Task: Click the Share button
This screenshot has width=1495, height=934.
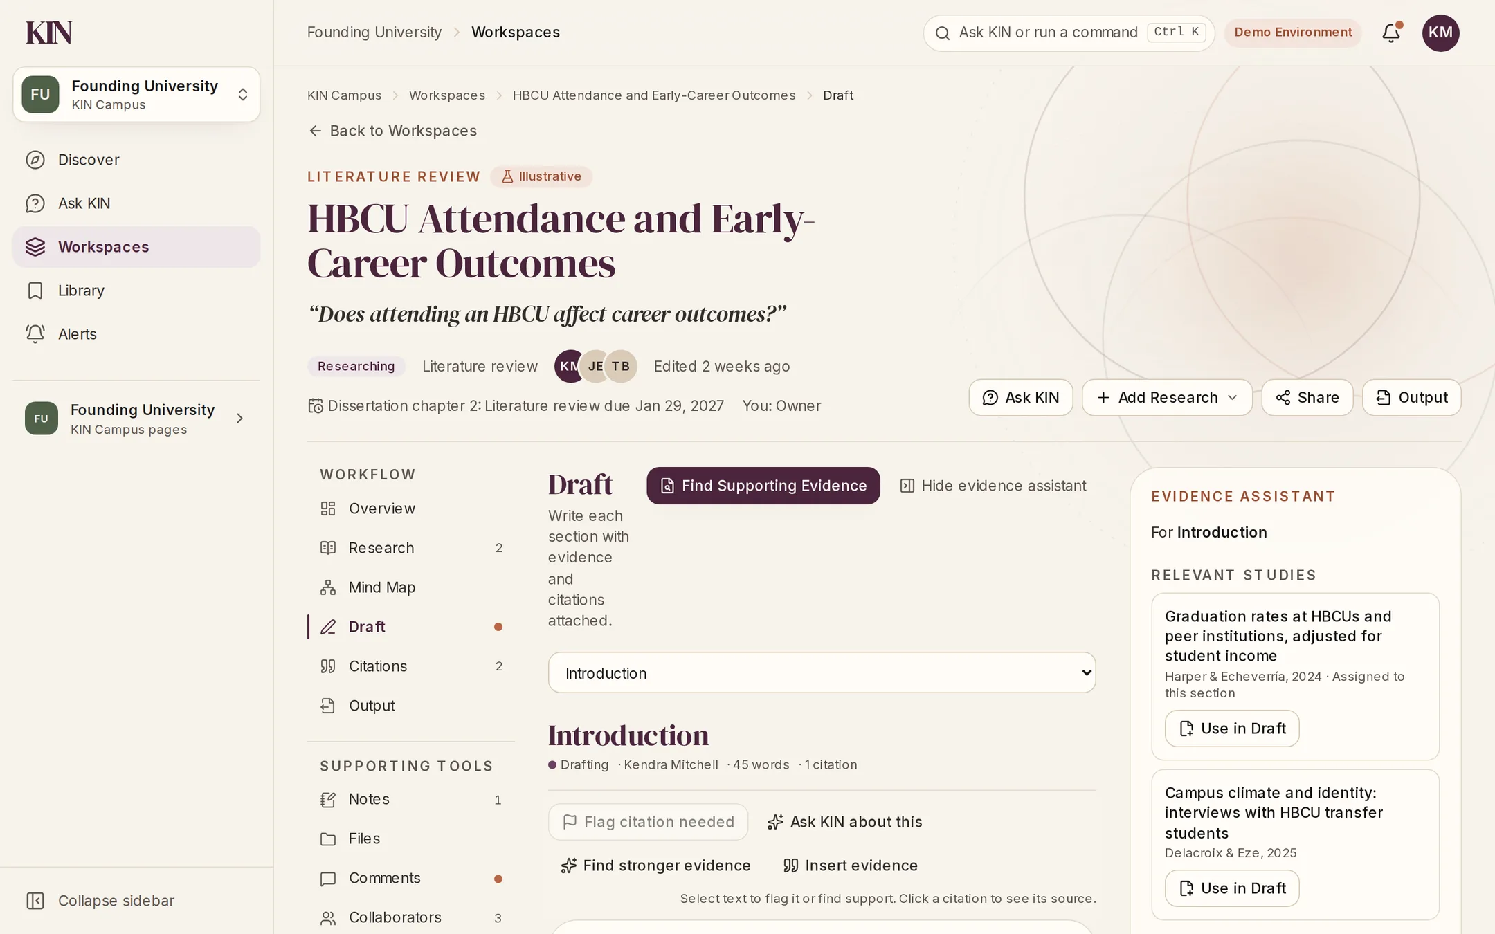Action: [x=1307, y=397]
